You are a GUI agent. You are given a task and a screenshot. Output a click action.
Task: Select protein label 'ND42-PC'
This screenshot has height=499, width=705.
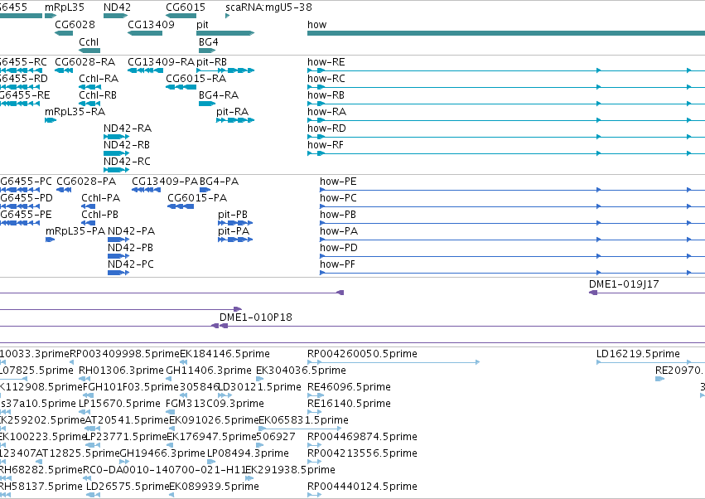[131, 265]
